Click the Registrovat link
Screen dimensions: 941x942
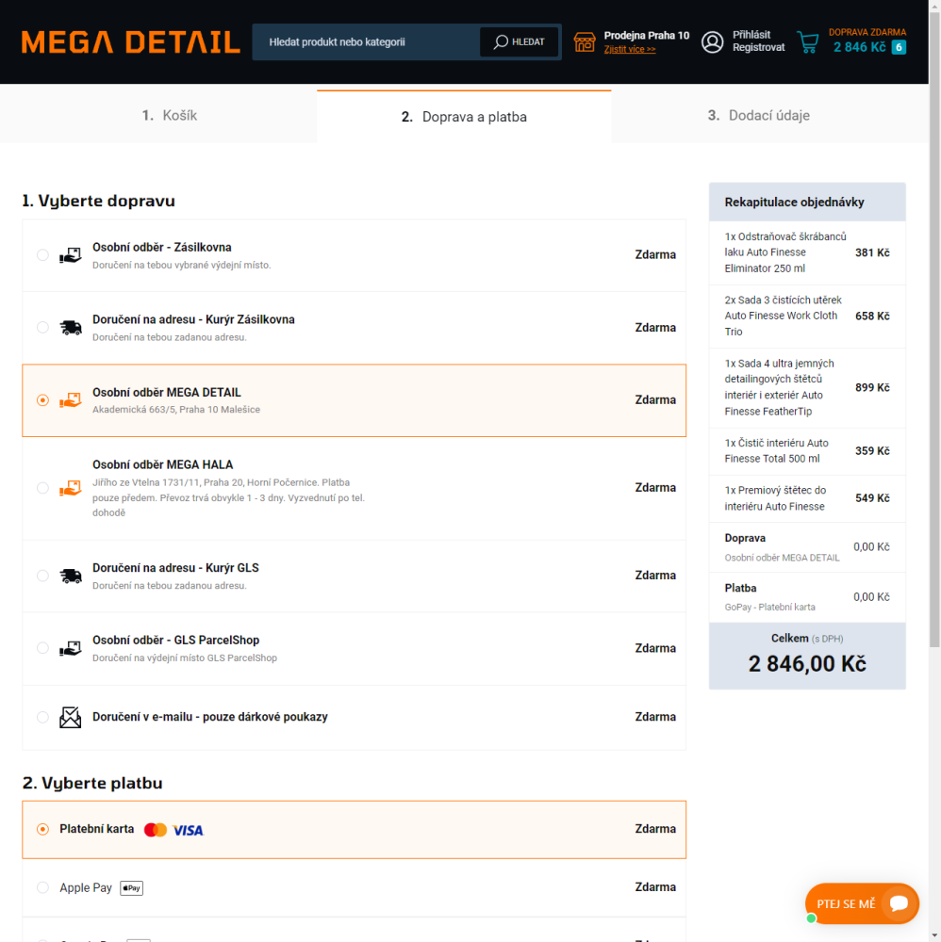(758, 47)
